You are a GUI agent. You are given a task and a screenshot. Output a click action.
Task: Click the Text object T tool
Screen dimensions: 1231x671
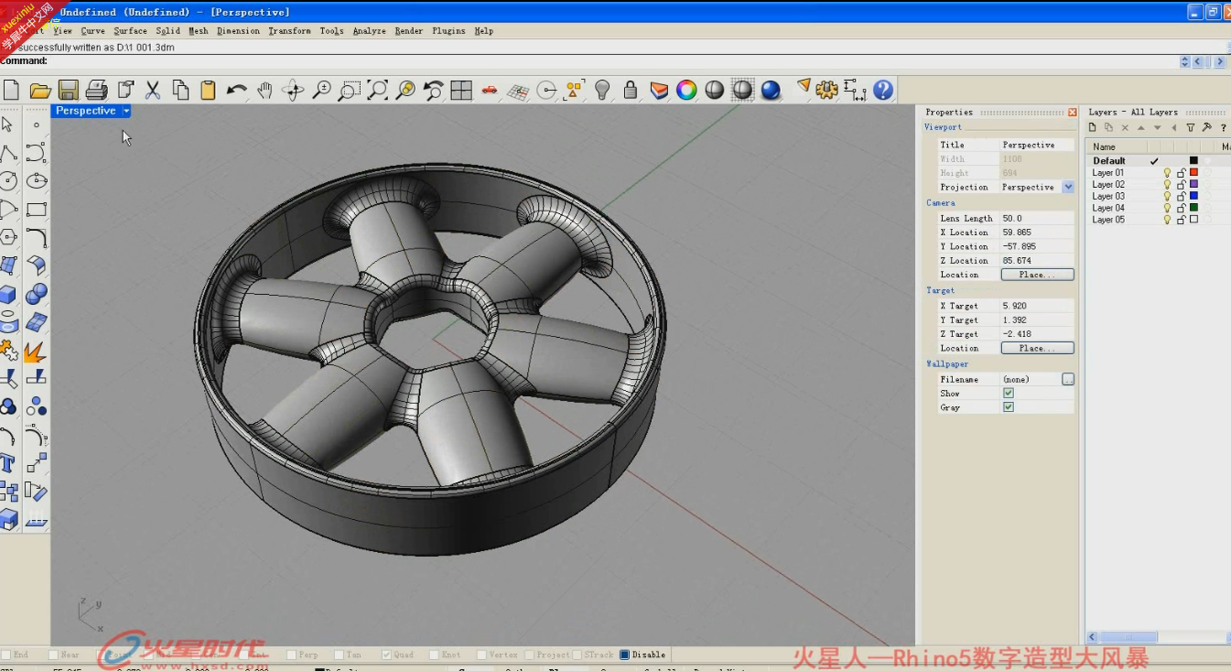(x=8, y=463)
